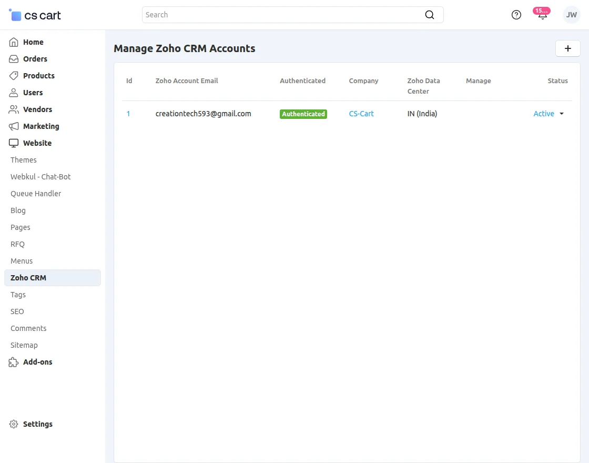Click the Add-ons puzzle icon

pos(13,362)
